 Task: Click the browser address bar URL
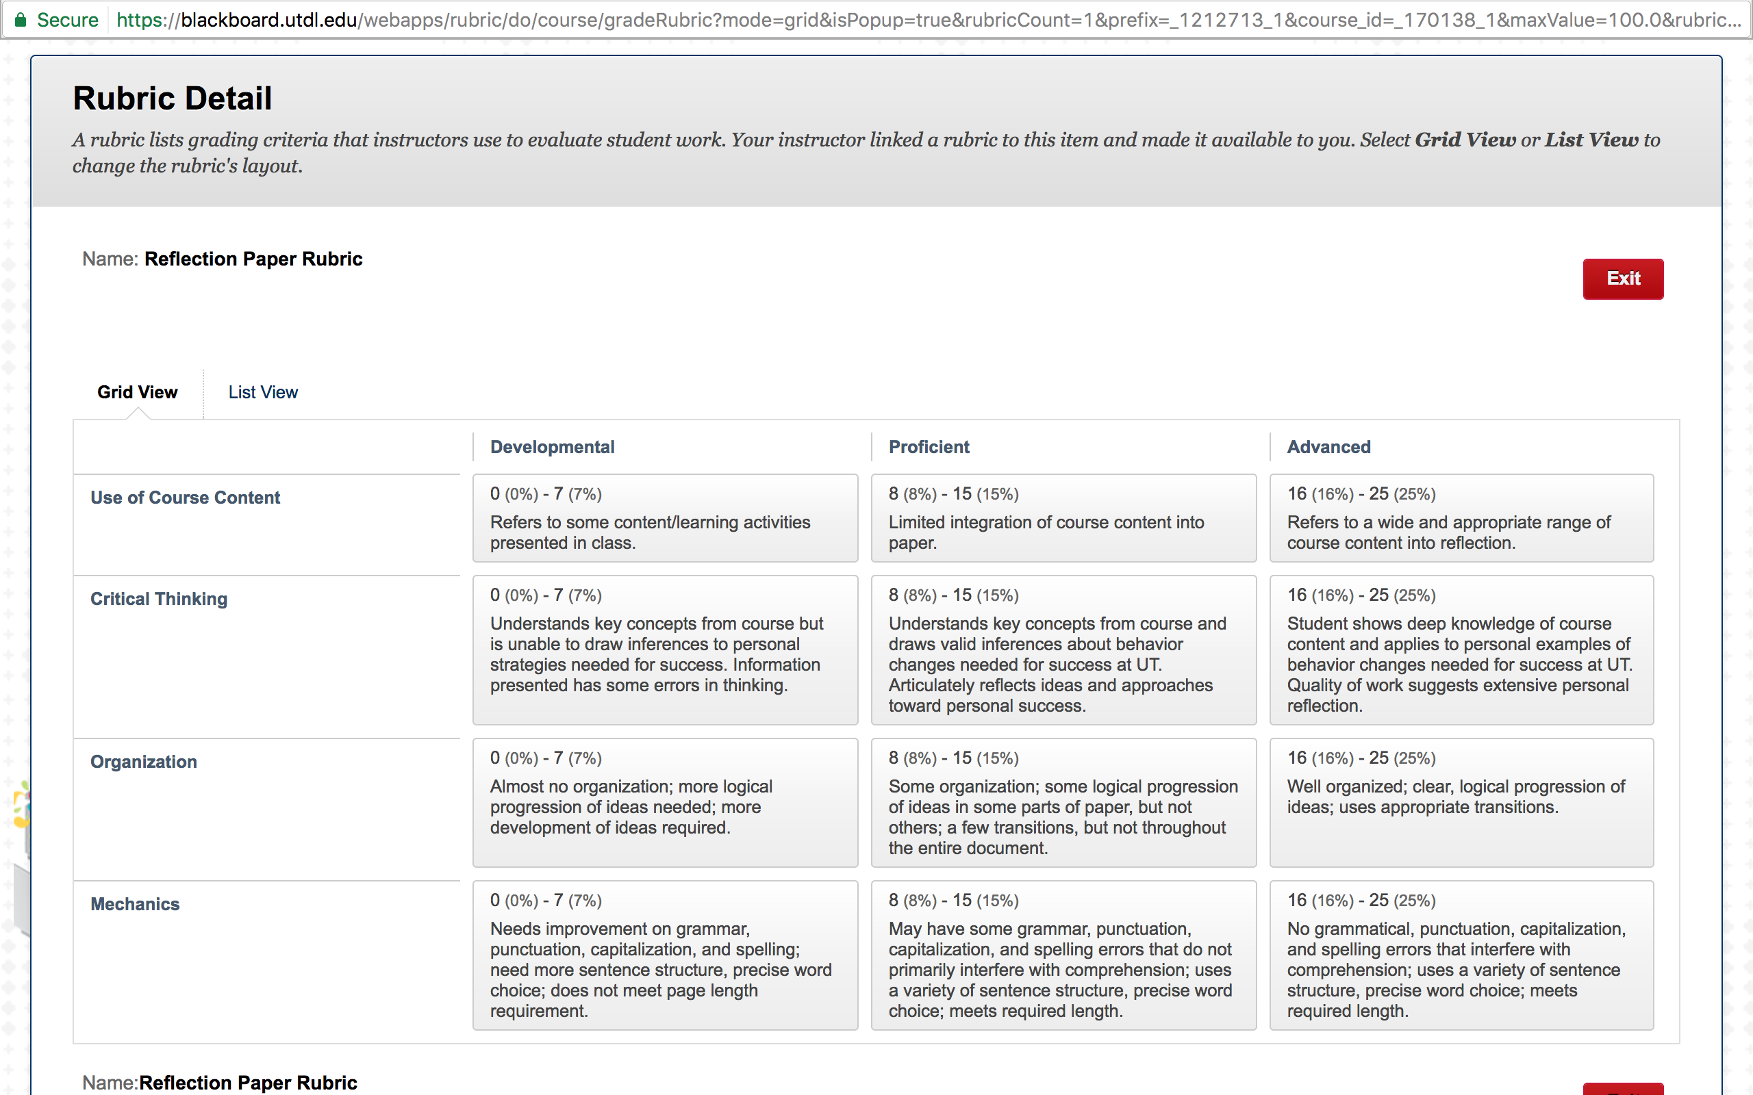[x=928, y=20]
